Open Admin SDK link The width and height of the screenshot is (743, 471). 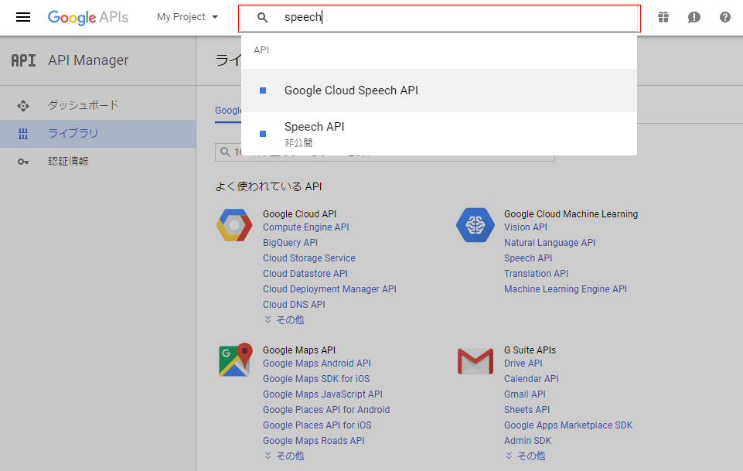coord(528,441)
